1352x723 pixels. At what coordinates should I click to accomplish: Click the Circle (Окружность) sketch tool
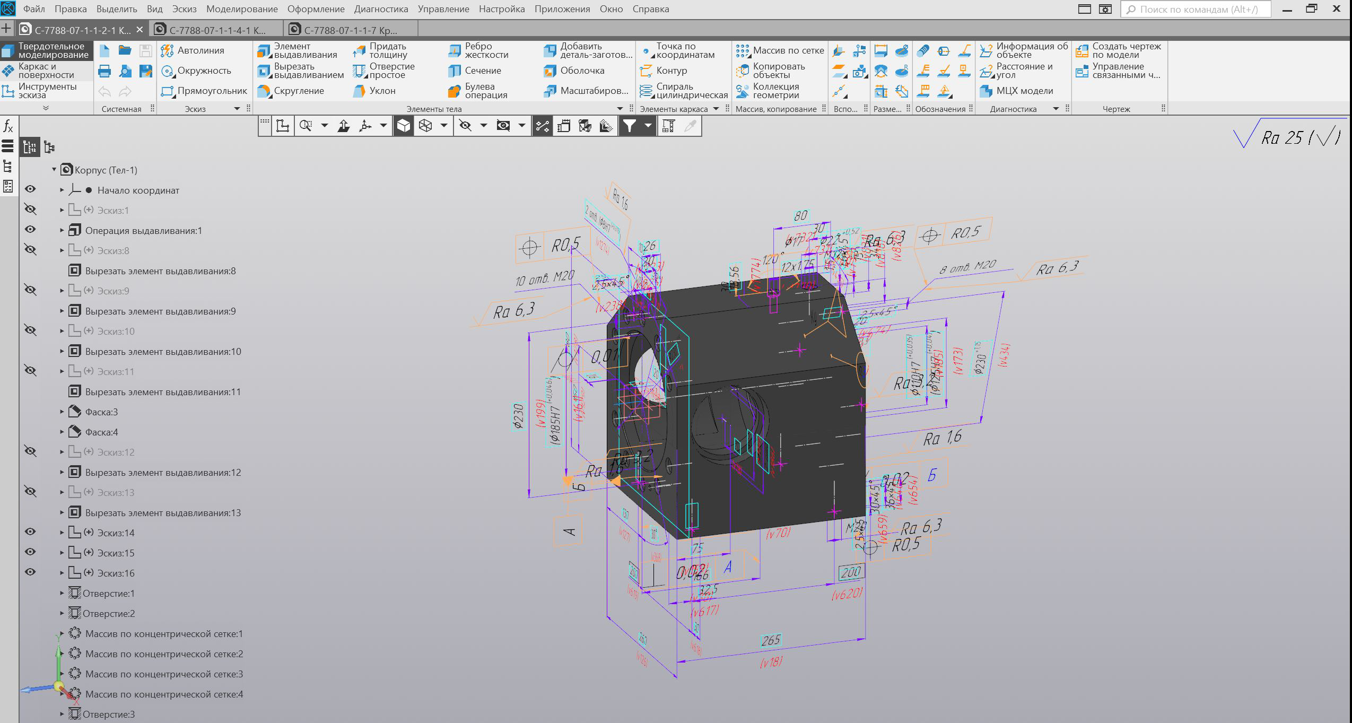[x=168, y=71]
